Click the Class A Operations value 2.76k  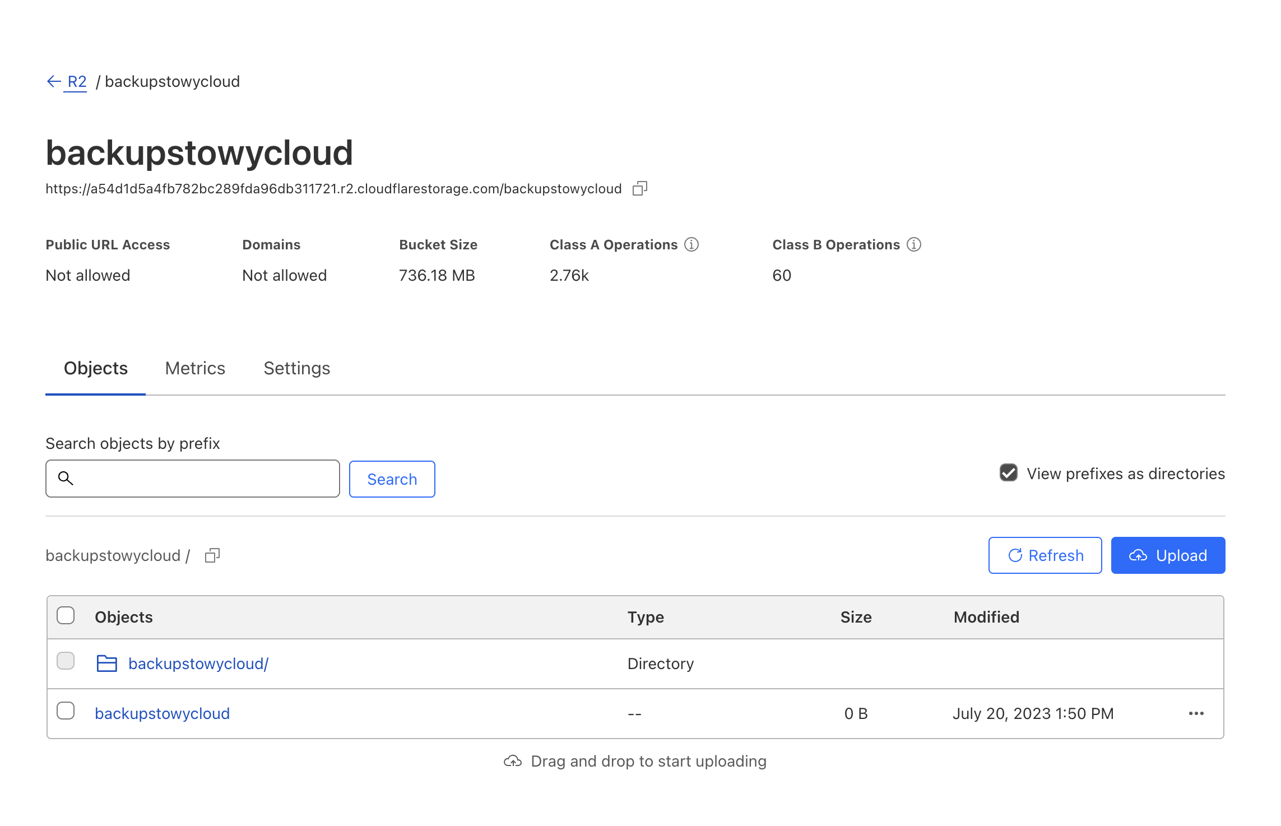coord(569,276)
